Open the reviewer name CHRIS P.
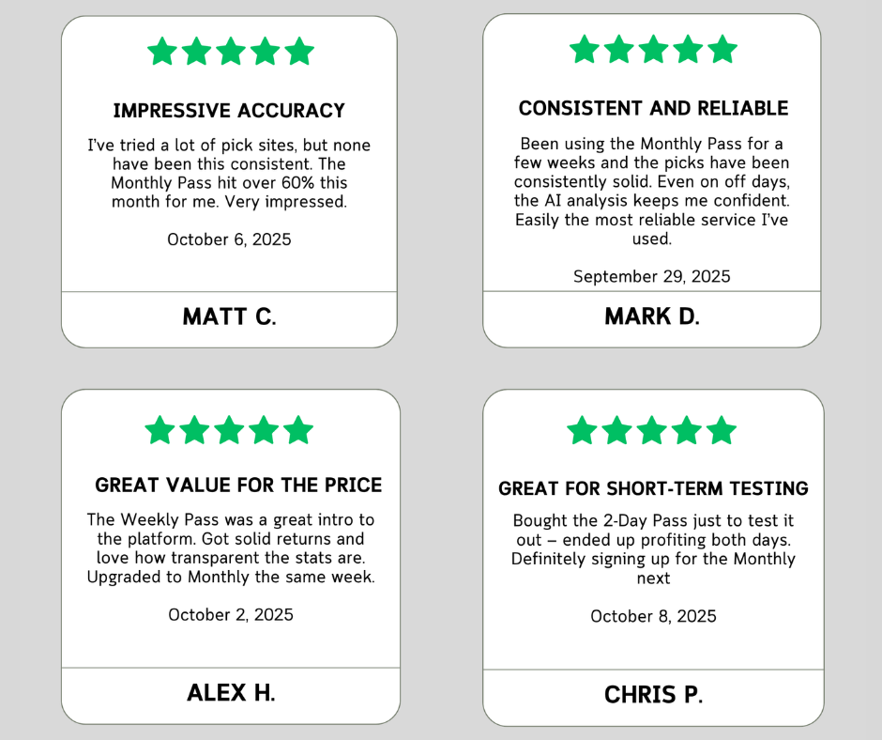 click(x=653, y=695)
